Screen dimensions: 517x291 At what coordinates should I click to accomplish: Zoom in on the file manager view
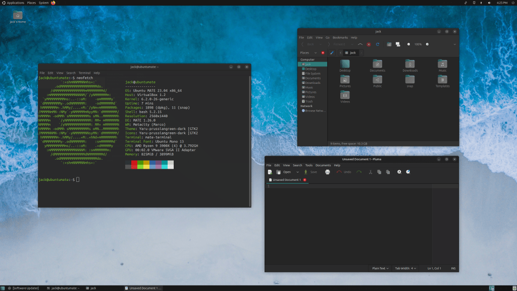428,44
